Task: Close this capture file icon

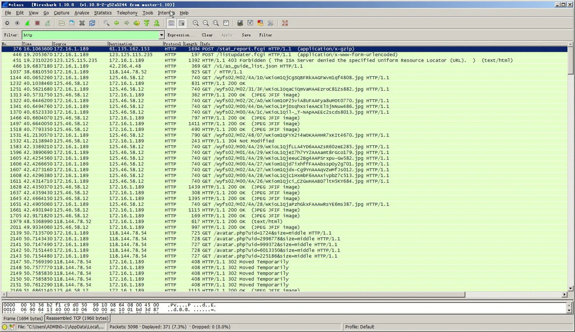Action: click(x=82, y=23)
